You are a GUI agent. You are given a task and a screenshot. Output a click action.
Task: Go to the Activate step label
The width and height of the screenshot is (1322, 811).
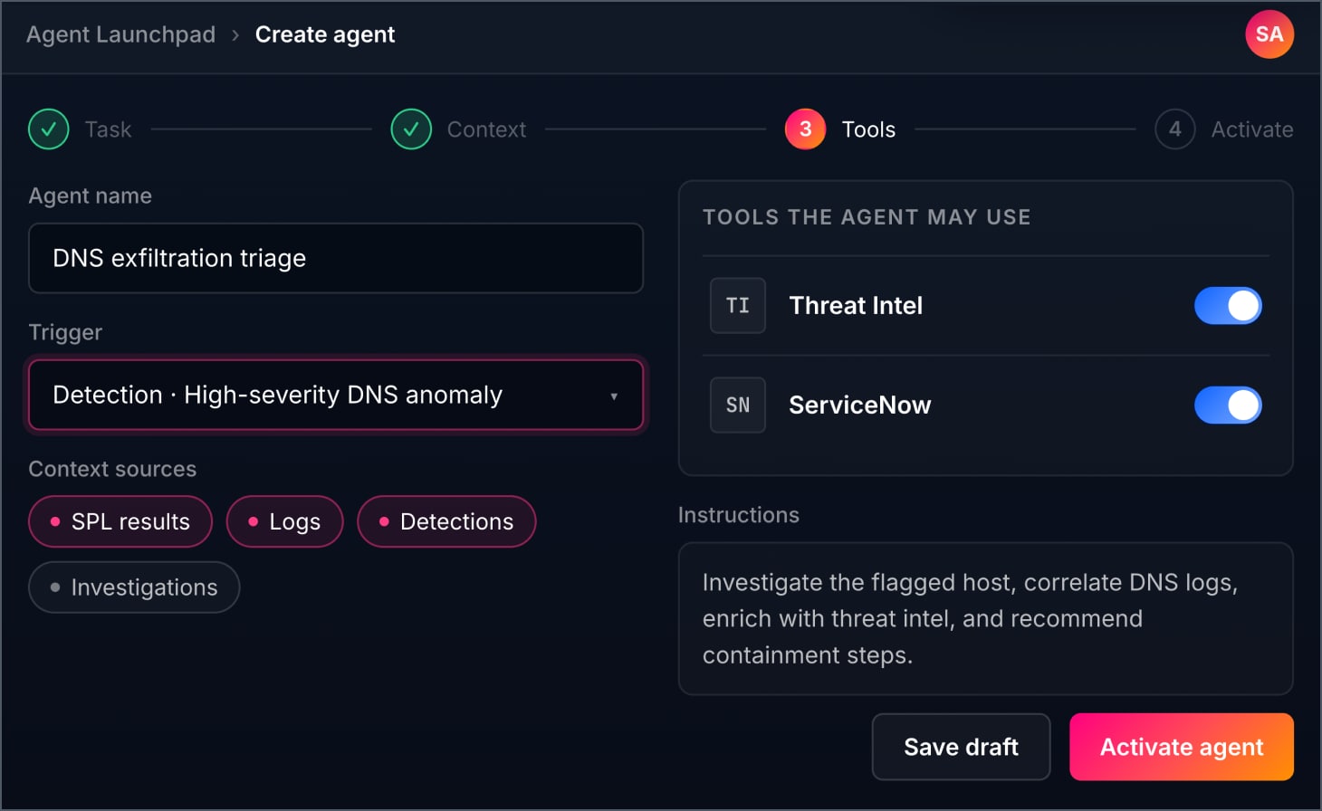(x=1251, y=129)
